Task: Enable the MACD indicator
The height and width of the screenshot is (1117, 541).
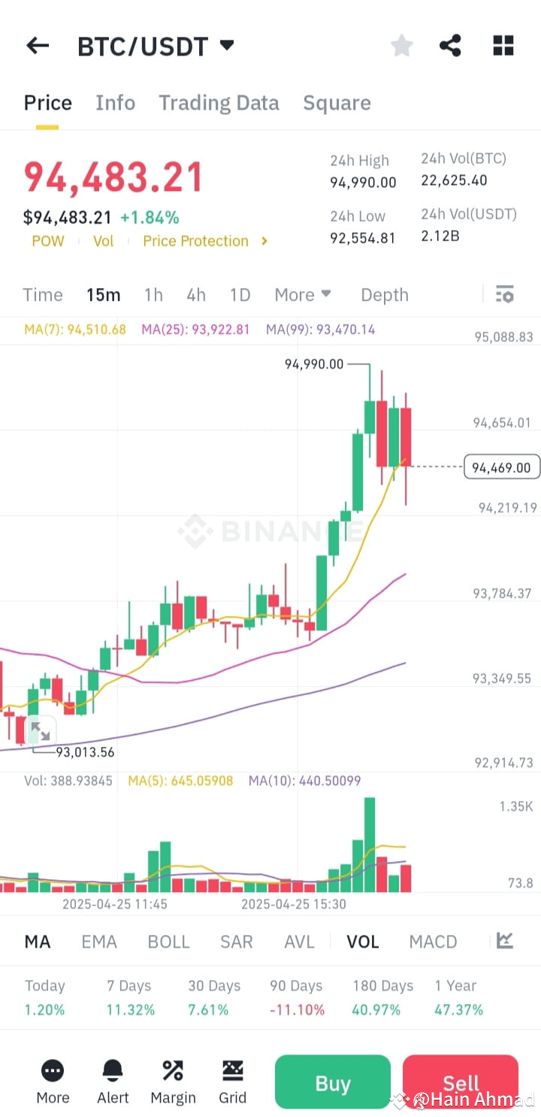Action: coord(433,941)
